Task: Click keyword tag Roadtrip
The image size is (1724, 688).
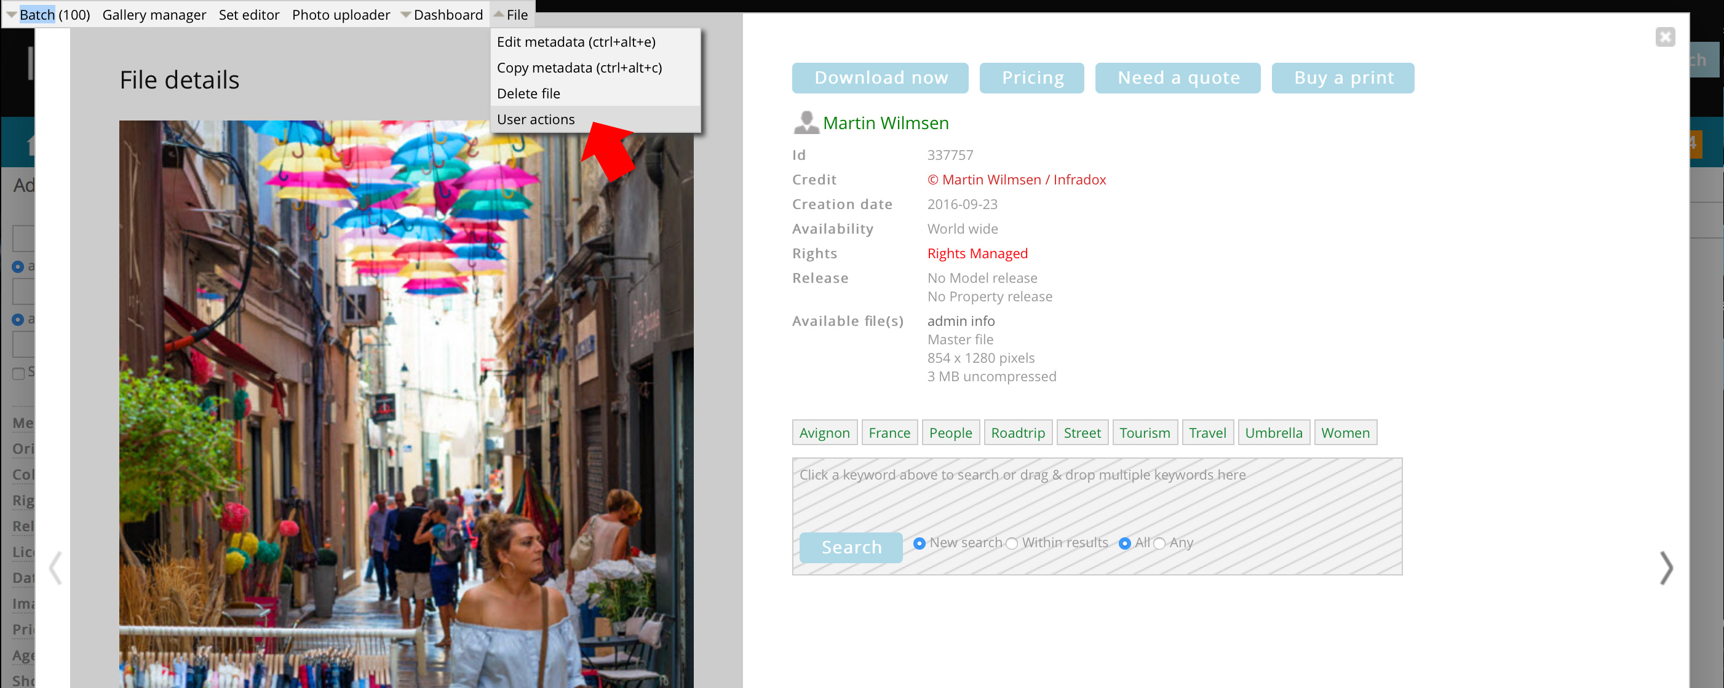Action: (1018, 432)
